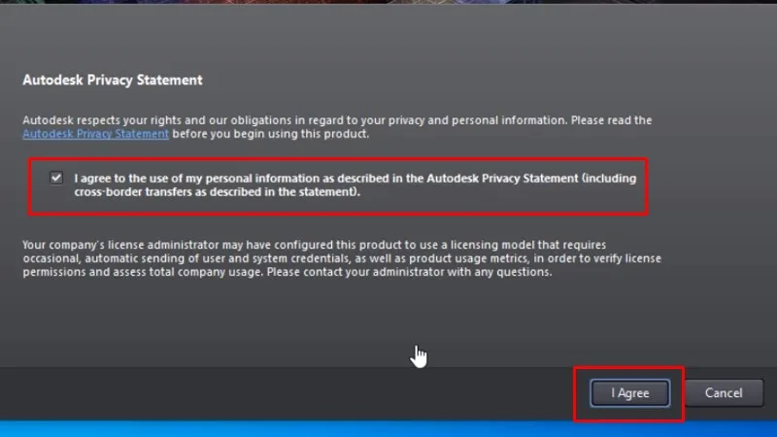Click the "Autodesk Privacy Statement" bold heading
The height and width of the screenshot is (437, 777).
tap(113, 80)
